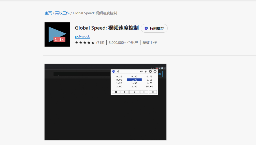The width and height of the screenshot is (256, 145).
Task: Click the 特别推荐 featured badge
Action: click(154, 28)
